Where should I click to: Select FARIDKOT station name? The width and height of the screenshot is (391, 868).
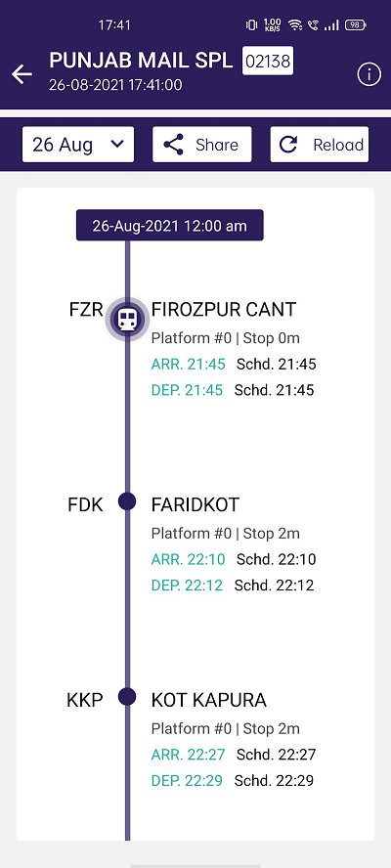195,504
